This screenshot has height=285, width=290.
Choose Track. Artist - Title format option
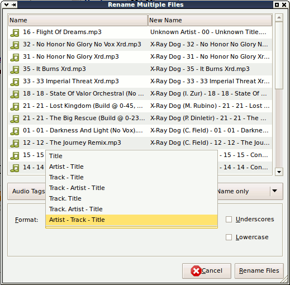click(x=131, y=209)
